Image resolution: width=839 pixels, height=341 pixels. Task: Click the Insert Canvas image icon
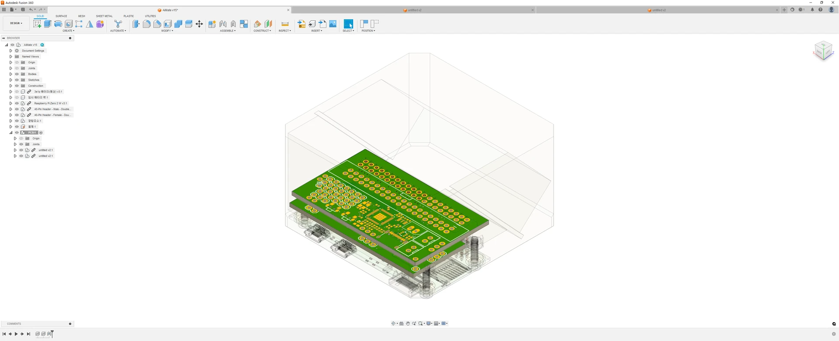[x=333, y=24]
